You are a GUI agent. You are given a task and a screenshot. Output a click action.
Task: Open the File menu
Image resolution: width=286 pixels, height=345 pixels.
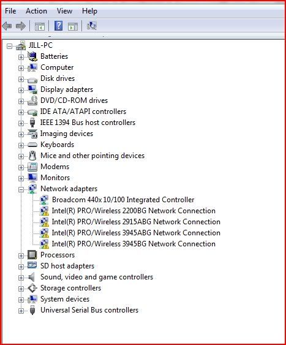coord(10,11)
